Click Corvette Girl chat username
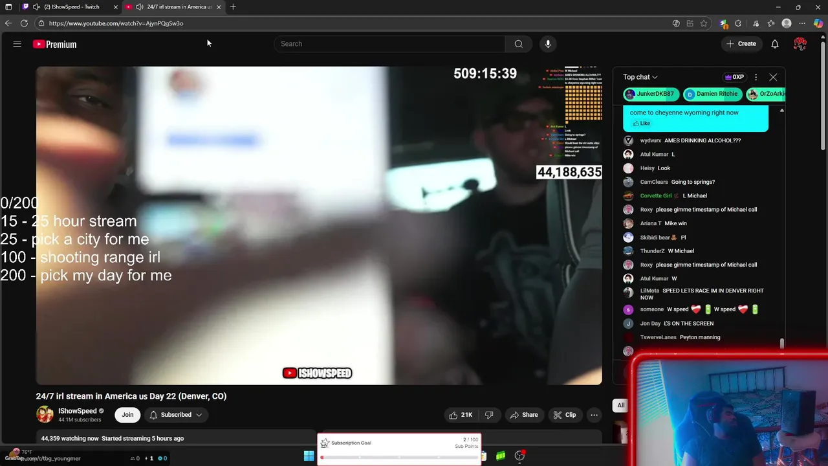 [x=656, y=195]
